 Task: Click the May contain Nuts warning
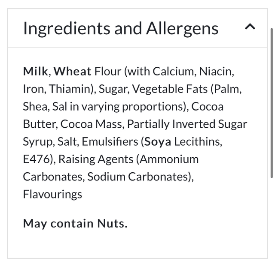pos(75,223)
